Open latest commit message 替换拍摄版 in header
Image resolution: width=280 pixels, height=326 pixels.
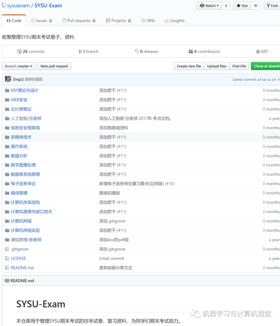coord(34,79)
